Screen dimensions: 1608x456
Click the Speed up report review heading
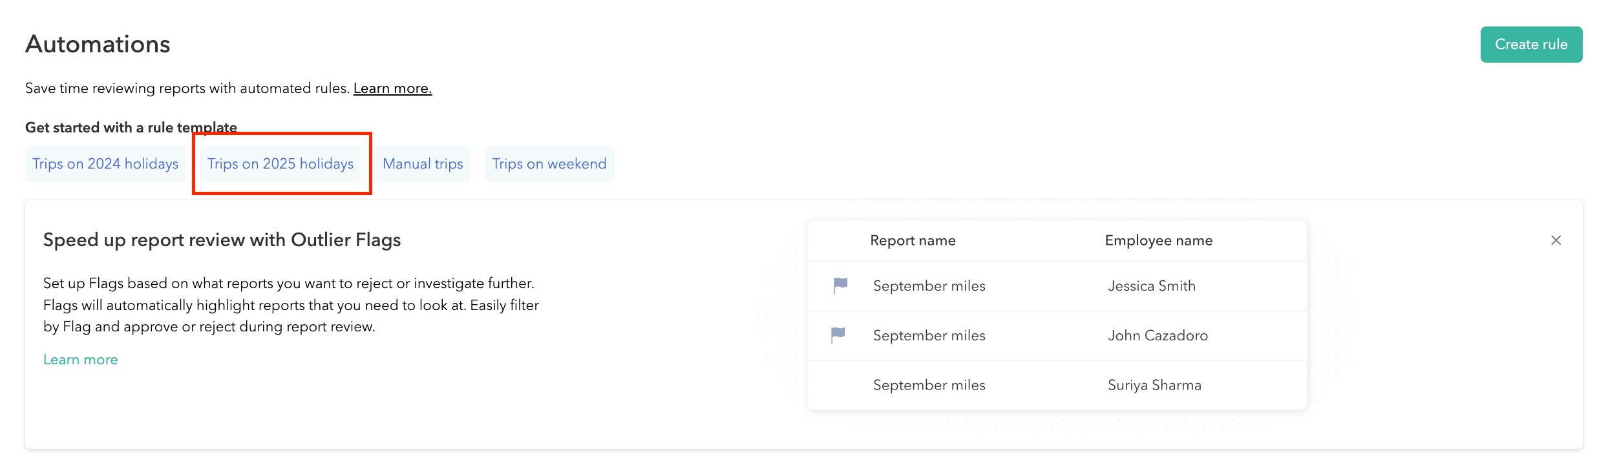222,240
